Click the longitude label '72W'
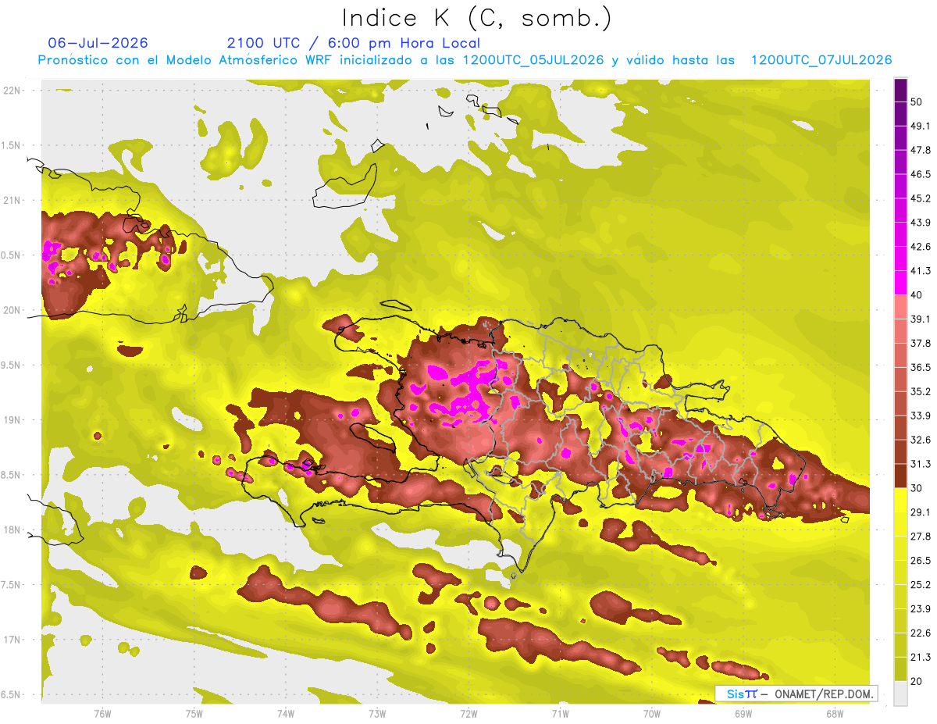 [468, 714]
